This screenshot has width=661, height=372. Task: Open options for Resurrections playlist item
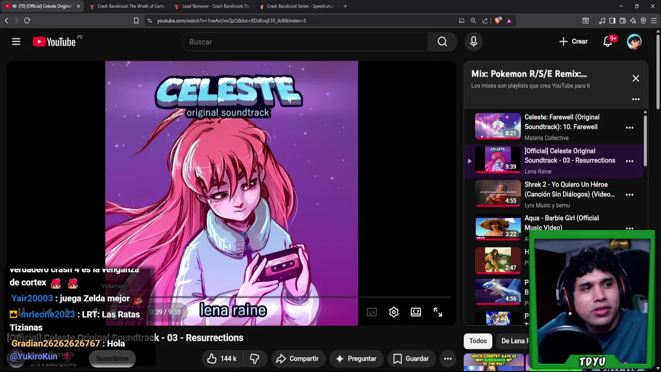click(x=629, y=161)
